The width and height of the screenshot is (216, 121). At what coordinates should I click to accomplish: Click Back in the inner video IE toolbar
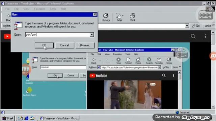point(94,61)
